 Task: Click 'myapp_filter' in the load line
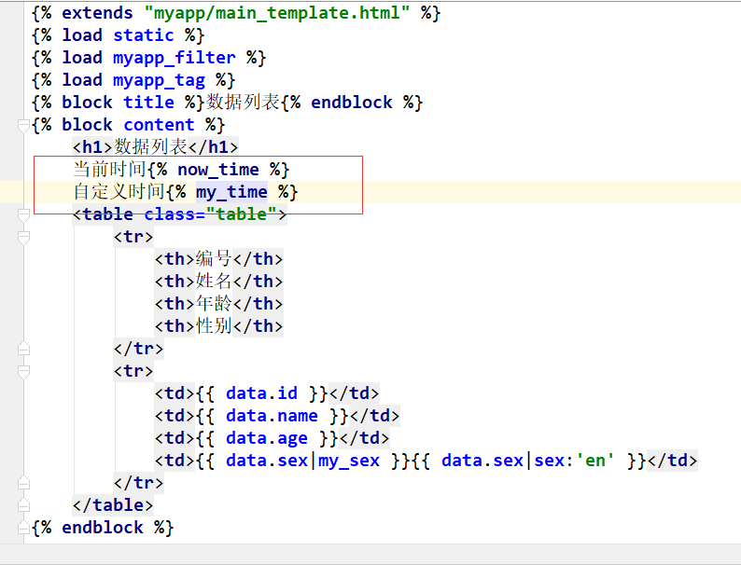(175, 58)
